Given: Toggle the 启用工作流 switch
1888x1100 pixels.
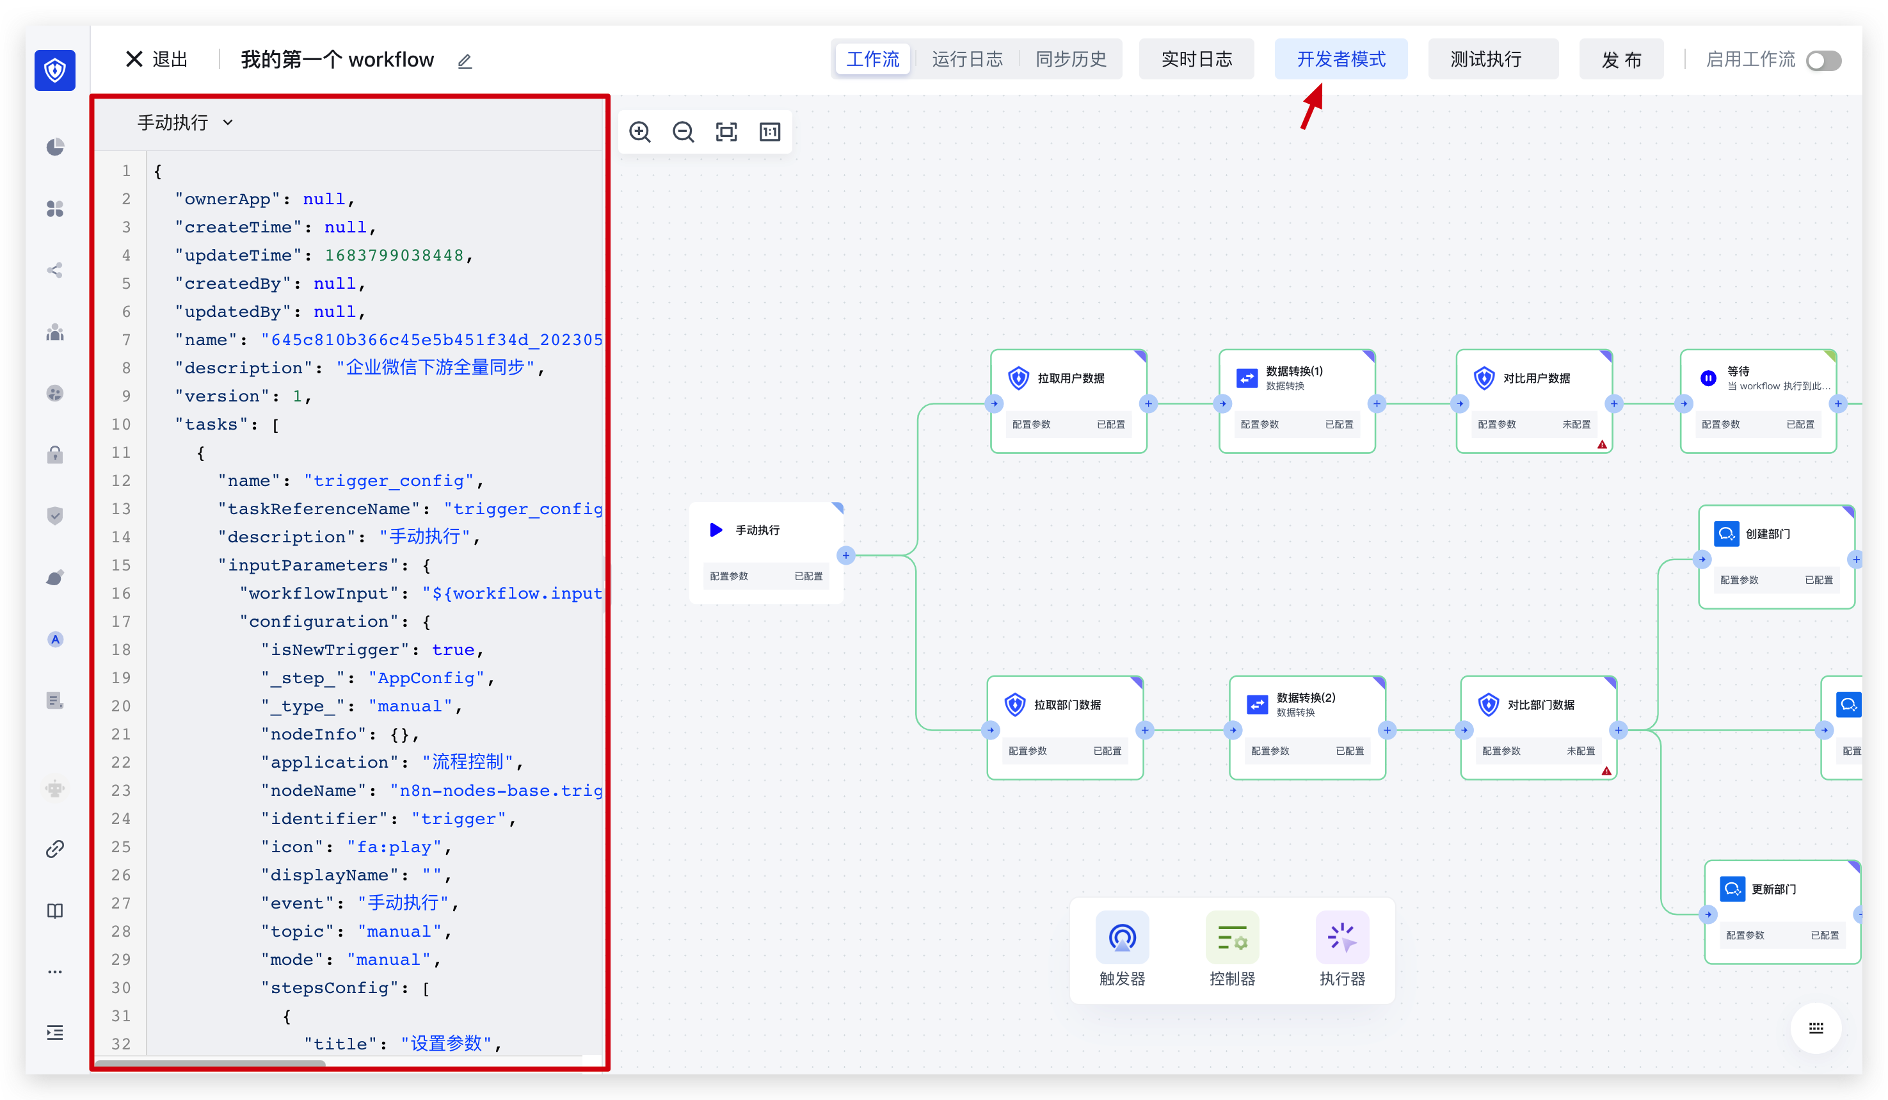Looking at the screenshot, I should (x=1823, y=61).
